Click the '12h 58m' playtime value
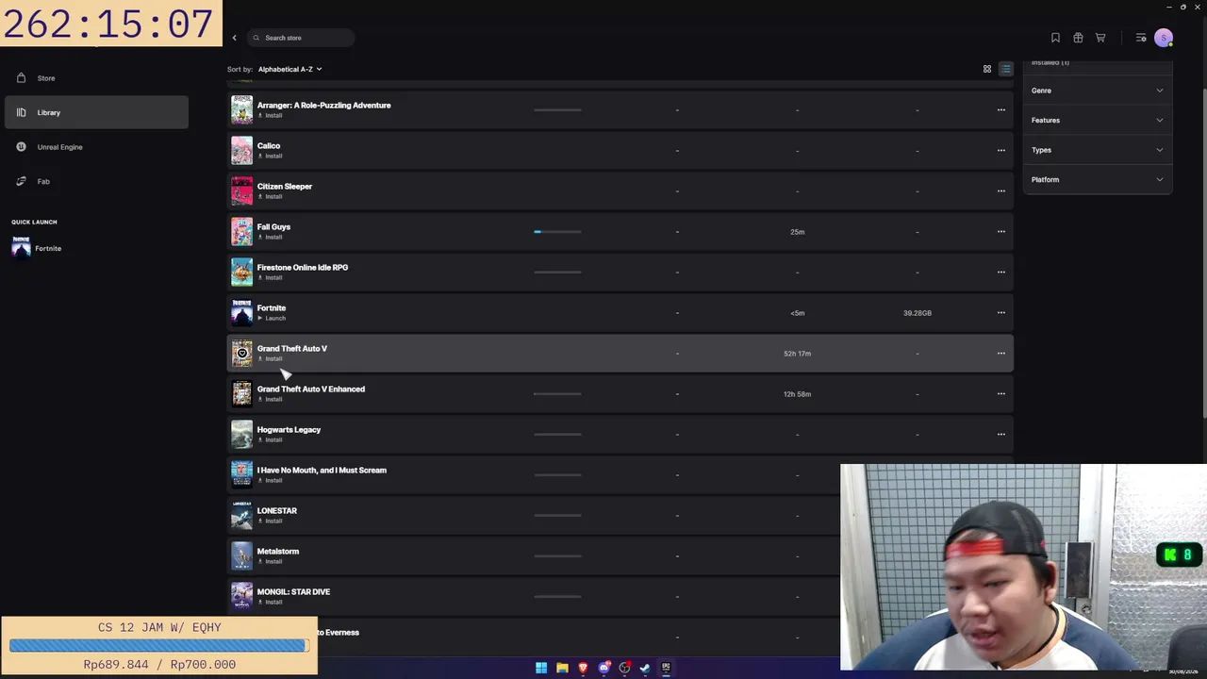The width and height of the screenshot is (1207, 679). click(797, 394)
